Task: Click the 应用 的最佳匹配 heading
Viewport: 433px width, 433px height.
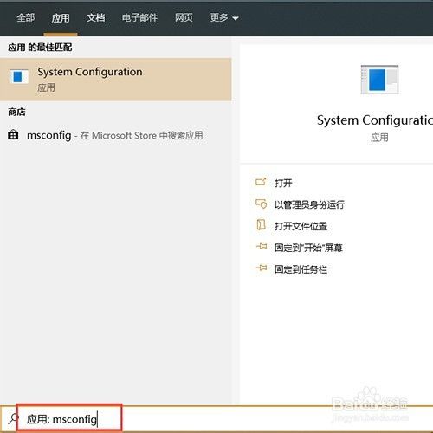Action: click(x=40, y=48)
